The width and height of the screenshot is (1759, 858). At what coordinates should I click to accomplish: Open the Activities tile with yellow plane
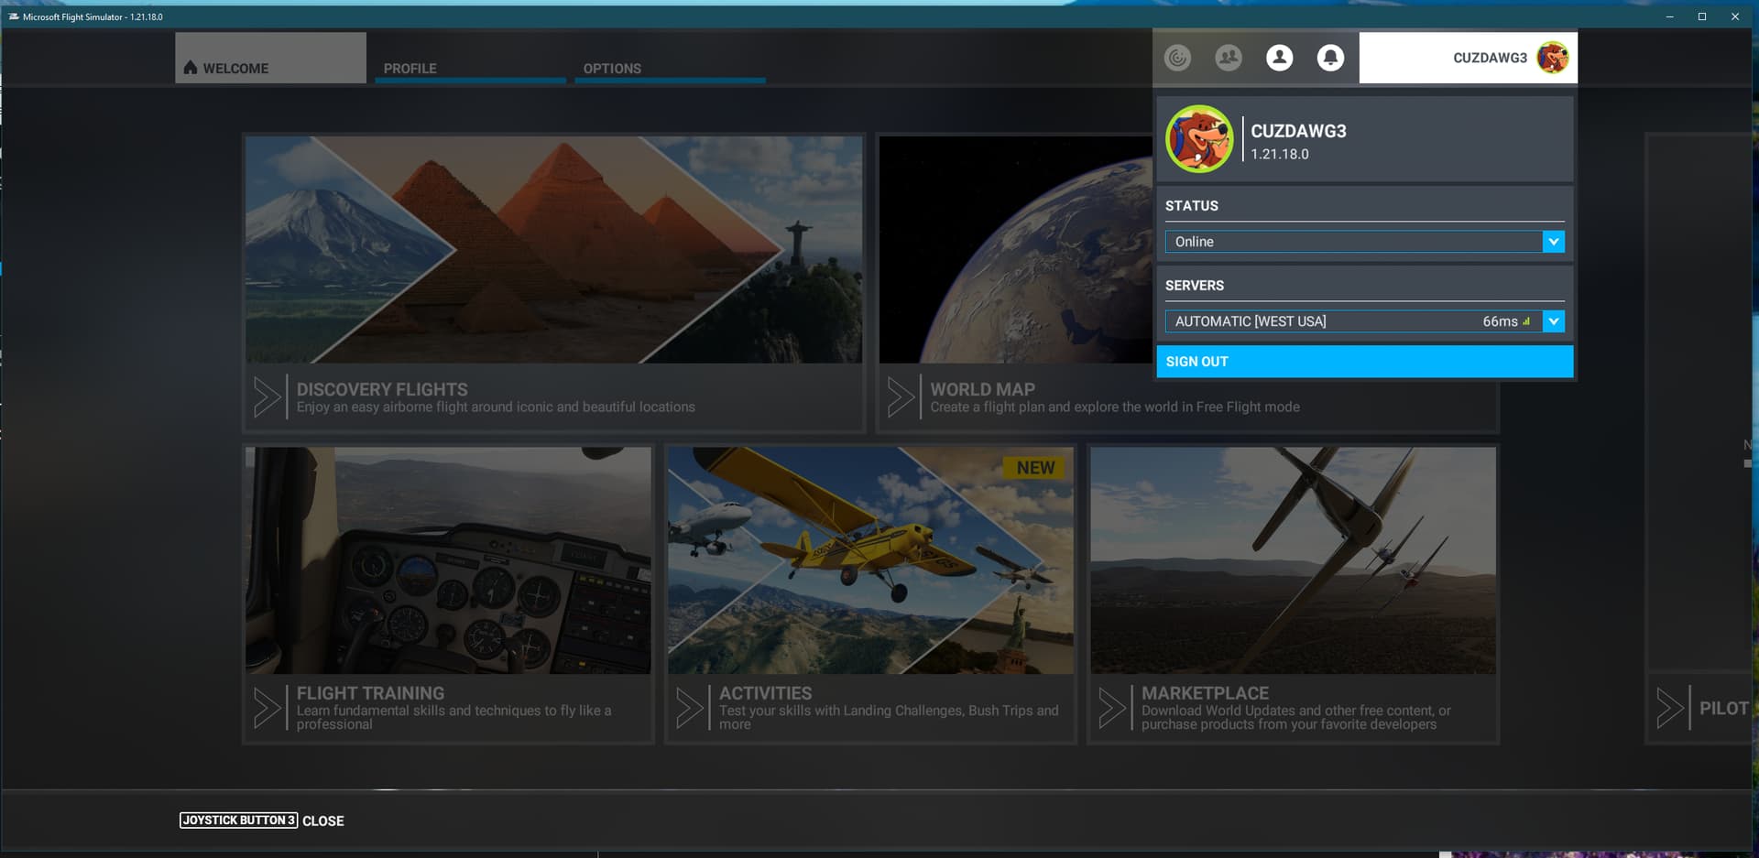coord(869,560)
